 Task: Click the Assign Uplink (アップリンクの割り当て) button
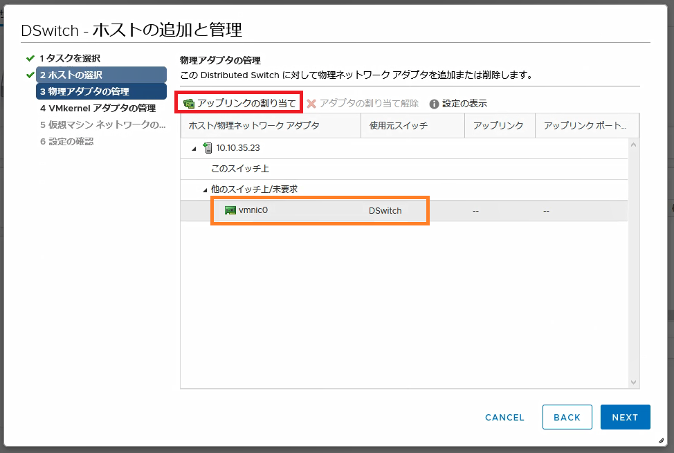(x=239, y=103)
